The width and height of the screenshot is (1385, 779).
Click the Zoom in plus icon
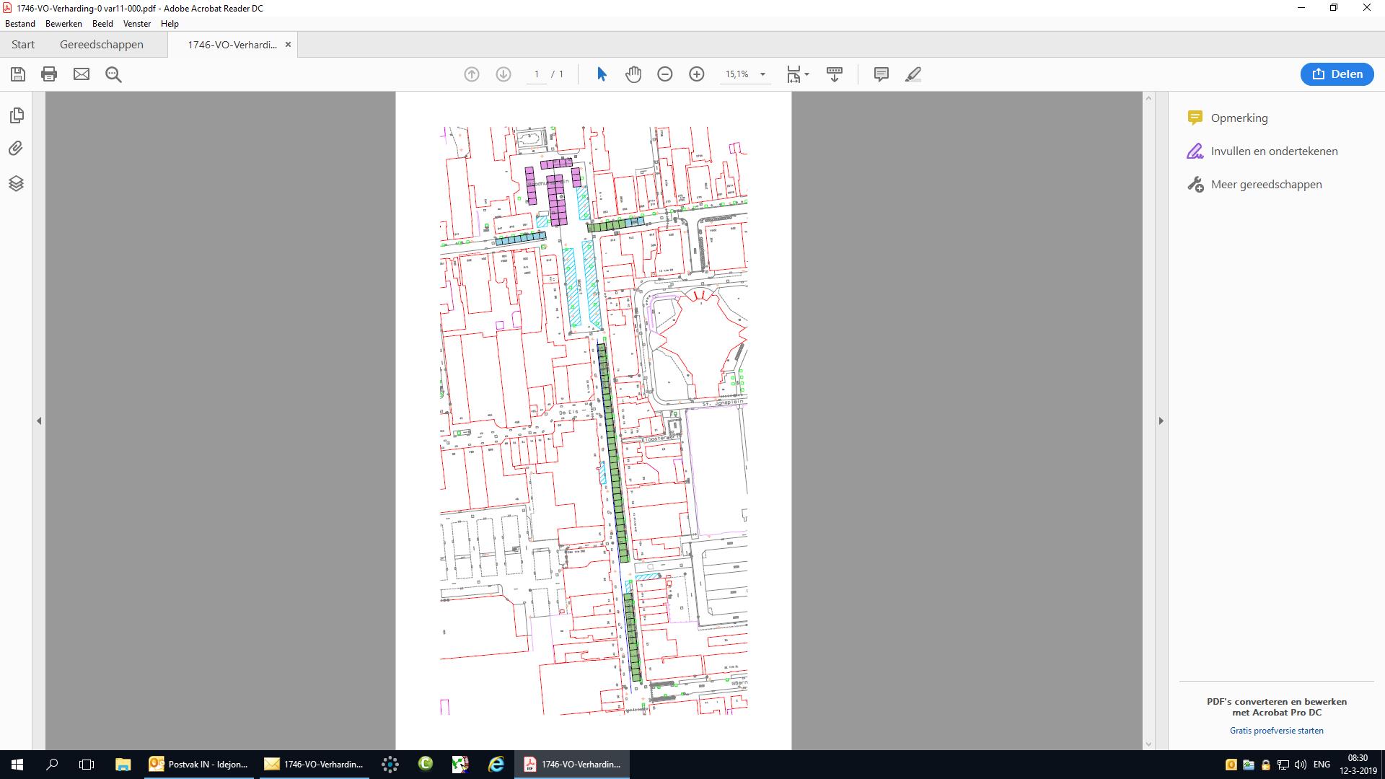point(697,74)
